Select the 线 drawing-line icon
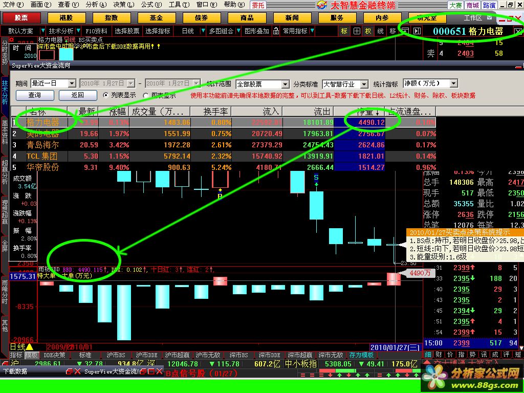This screenshot has width=524, height=393. [380, 31]
